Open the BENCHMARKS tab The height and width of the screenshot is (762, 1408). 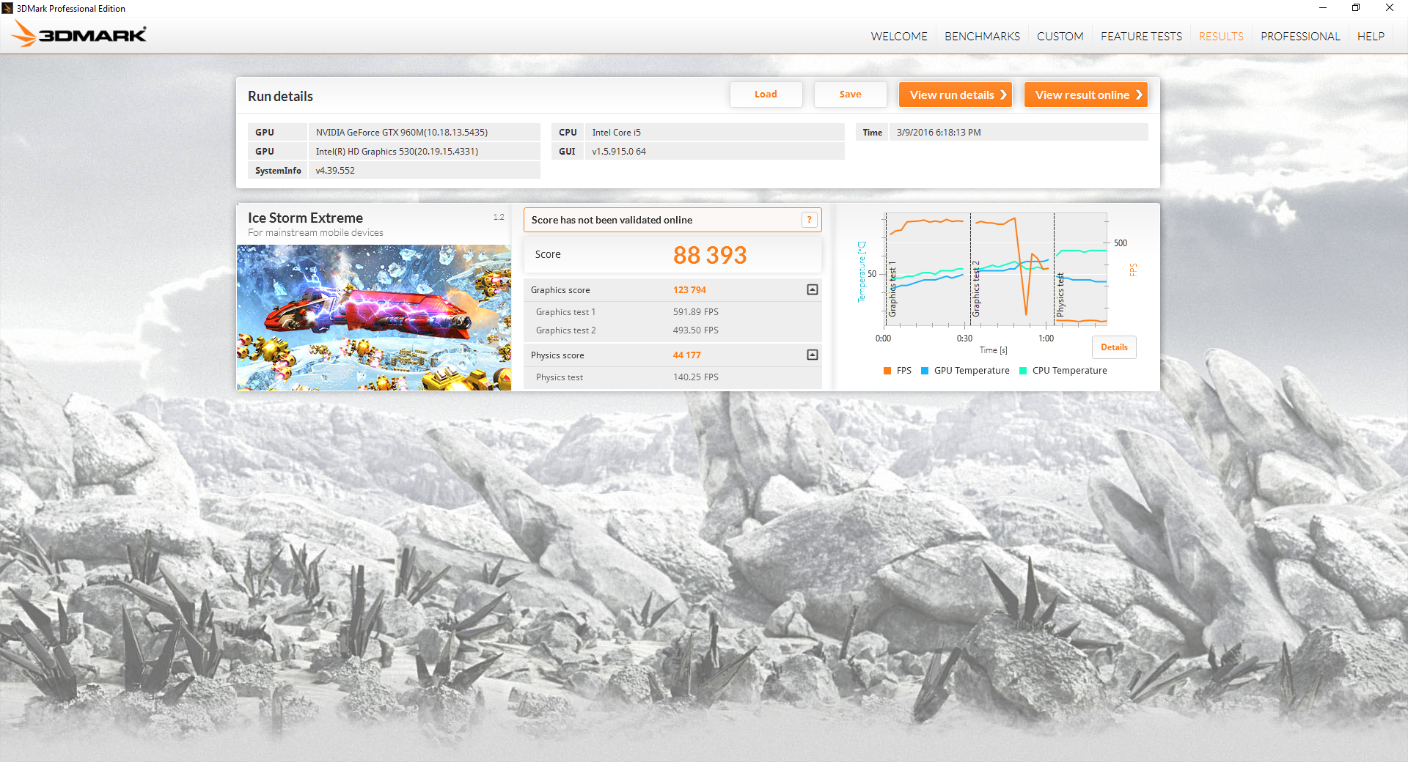pyautogui.click(x=982, y=36)
